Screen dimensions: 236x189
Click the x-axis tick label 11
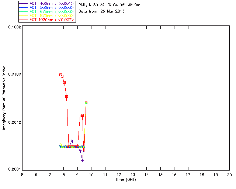coord(105,175)
